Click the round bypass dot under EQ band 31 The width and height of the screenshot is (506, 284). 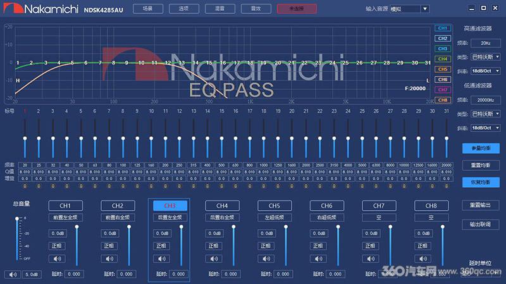[x=447, y=186]
